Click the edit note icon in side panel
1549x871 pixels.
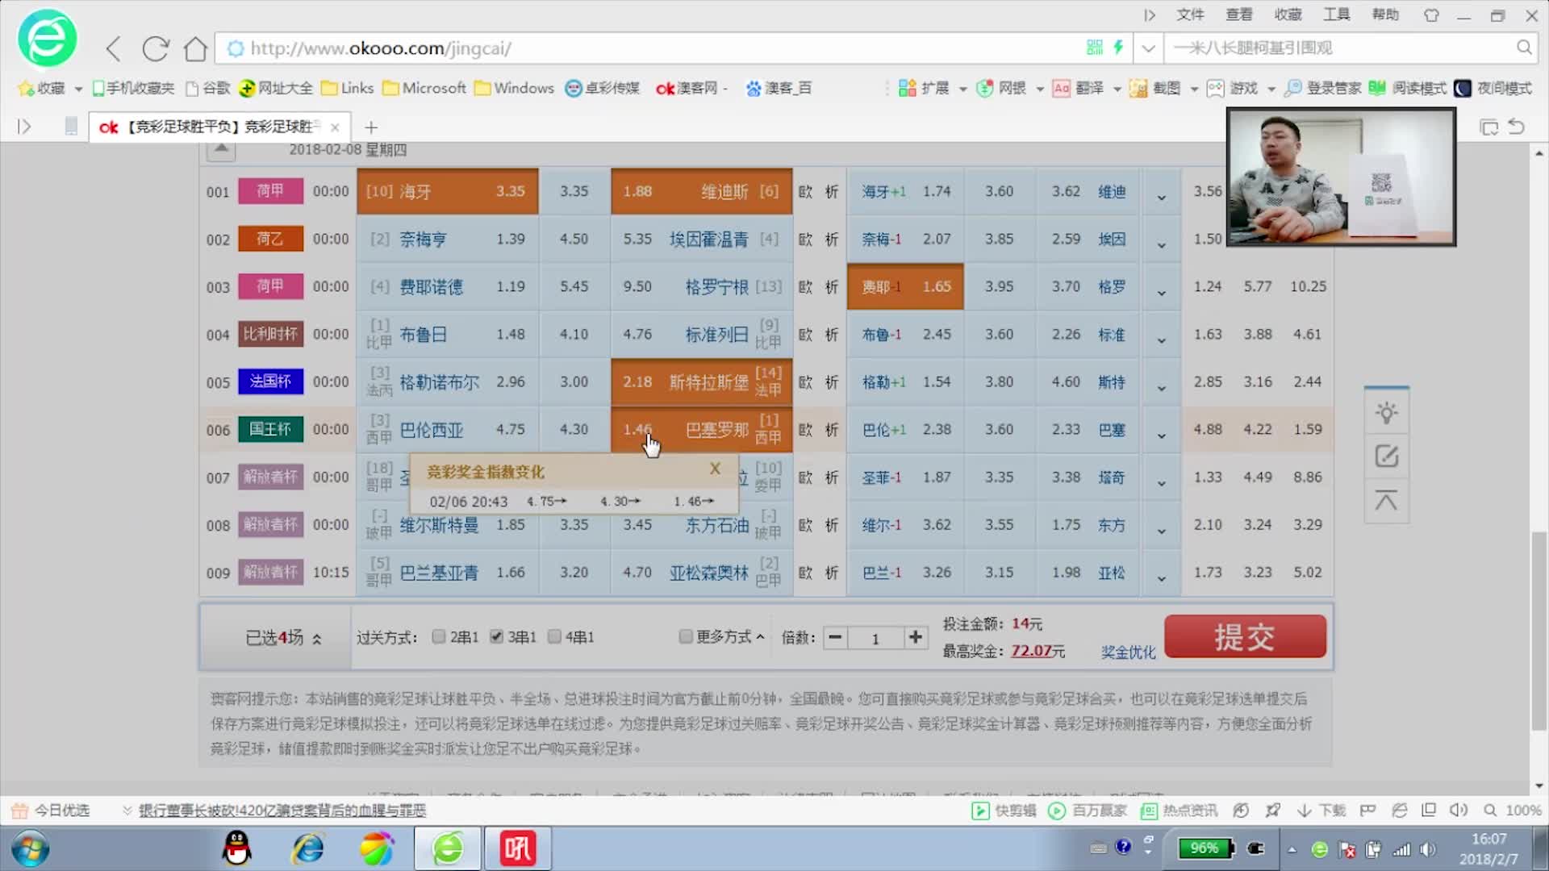[1386, 456]
